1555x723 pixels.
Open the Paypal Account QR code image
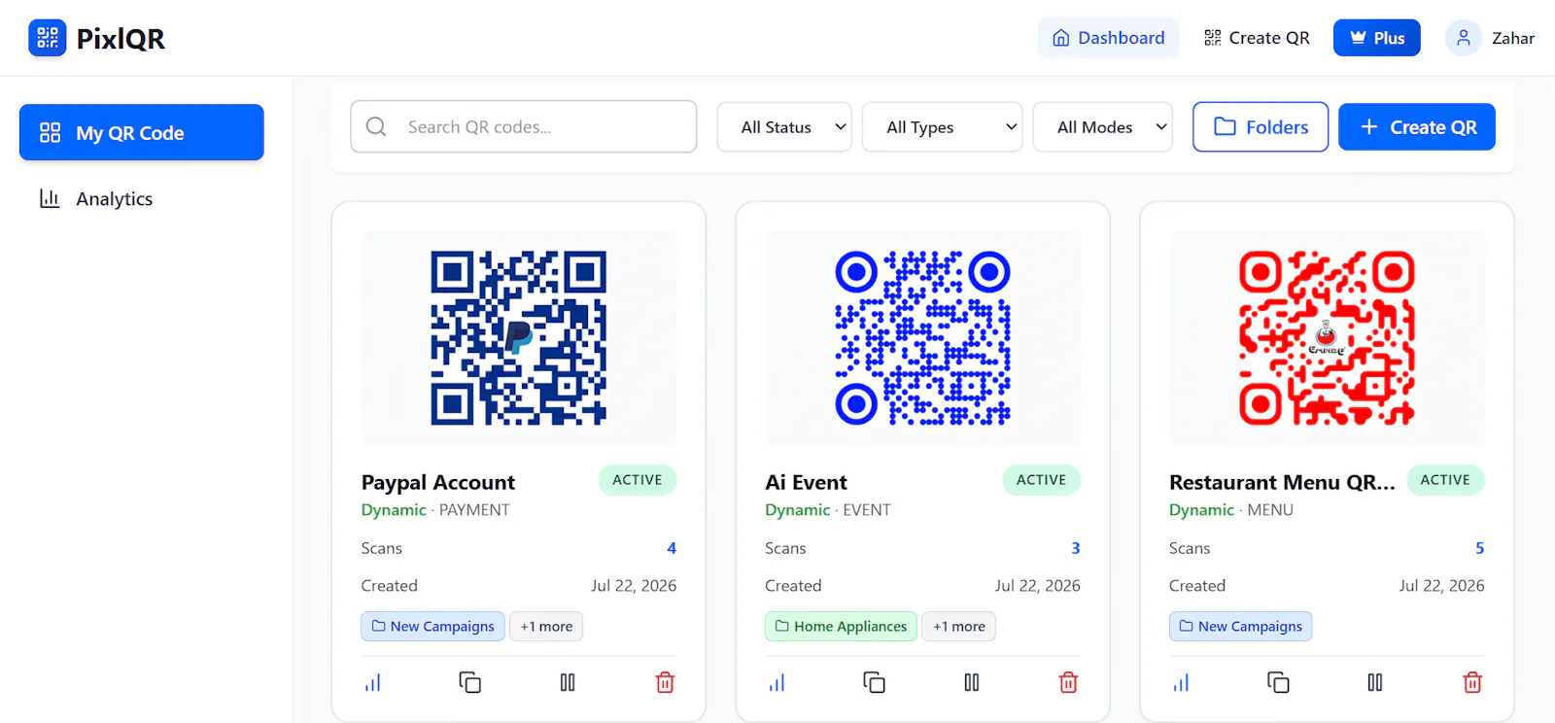[x=519, y=338]
